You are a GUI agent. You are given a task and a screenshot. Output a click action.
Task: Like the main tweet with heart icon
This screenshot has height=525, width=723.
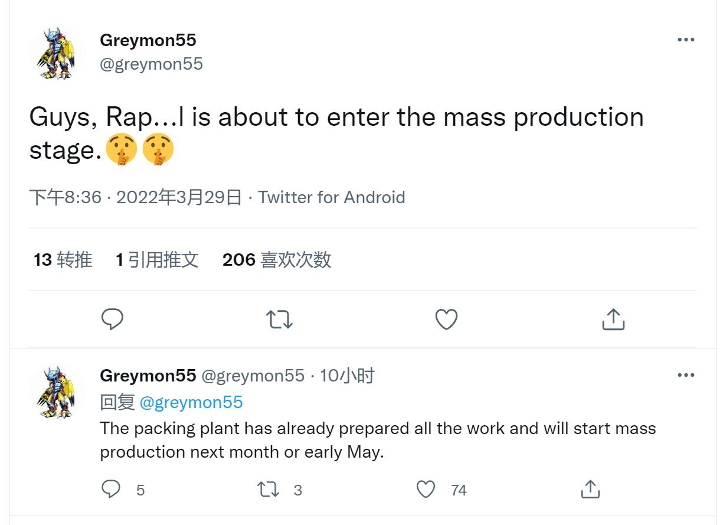pyautogui.click(x=446, y=319)
